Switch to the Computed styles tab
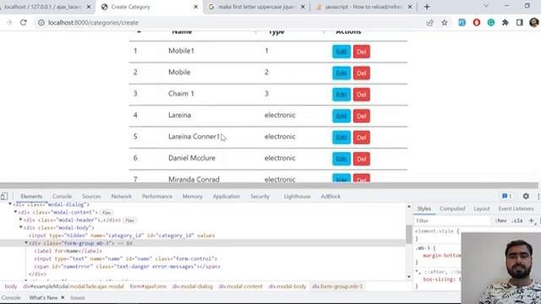This screenshot has height=304, width=541. tap(452, 209)
